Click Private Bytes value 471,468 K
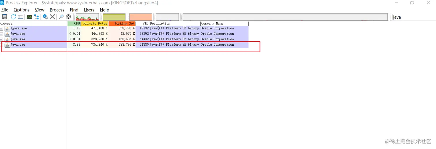The height and width of the screenshot is (149, 436). [x=99, y=28]
